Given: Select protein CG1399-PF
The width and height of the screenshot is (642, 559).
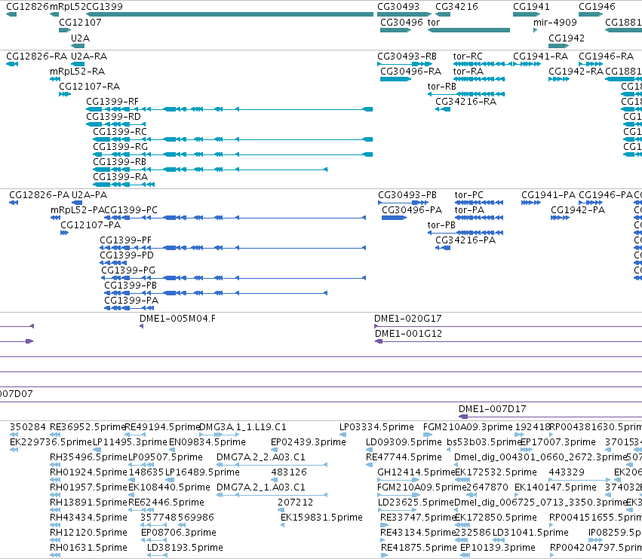Looking at the screenshot, I should click(232, 248).
